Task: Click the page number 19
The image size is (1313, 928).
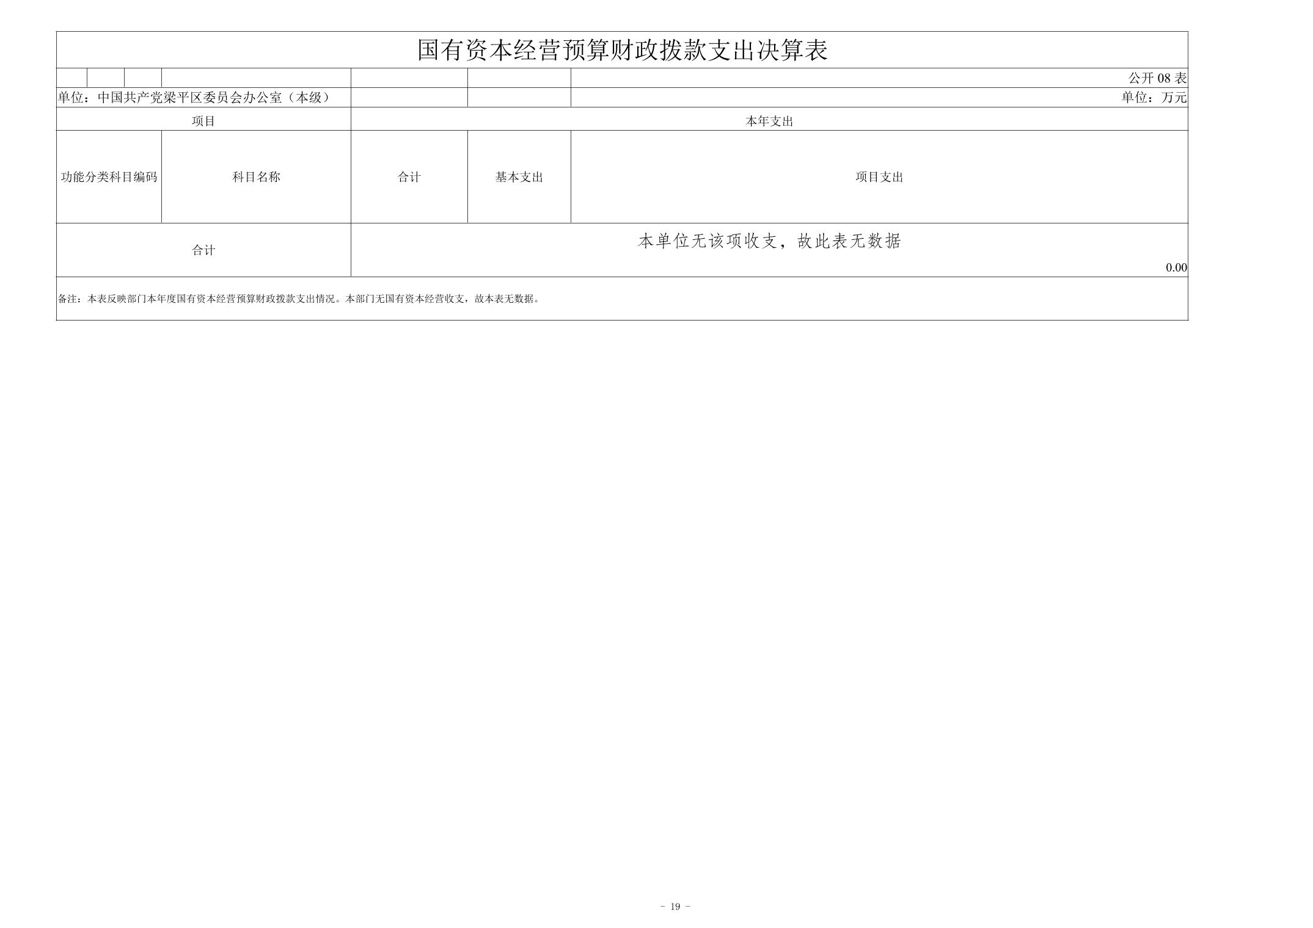Action: (x=675, y=906)
